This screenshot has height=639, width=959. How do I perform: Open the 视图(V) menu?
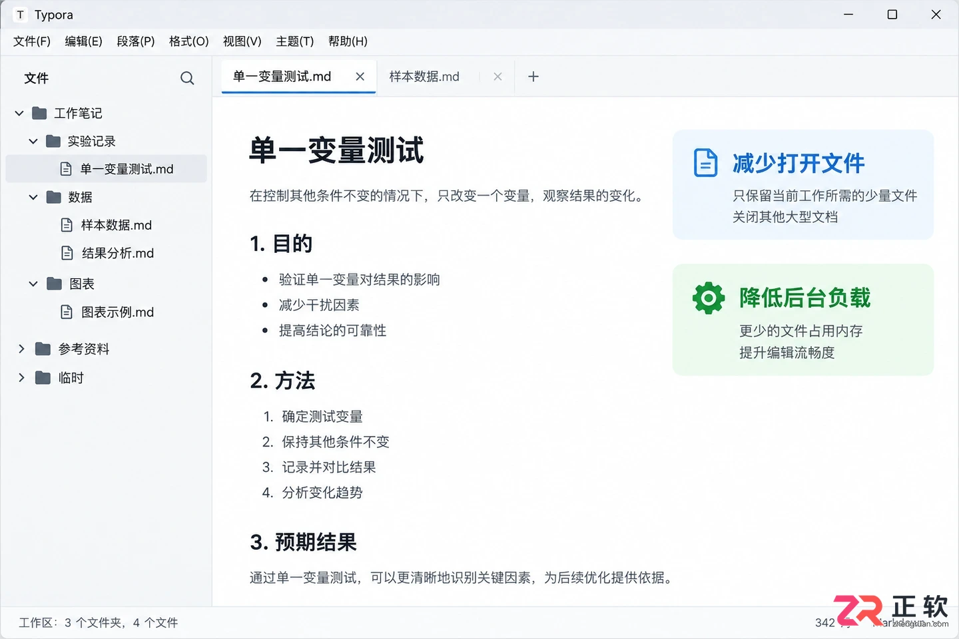pyautogui.click(x=242, y=41)
